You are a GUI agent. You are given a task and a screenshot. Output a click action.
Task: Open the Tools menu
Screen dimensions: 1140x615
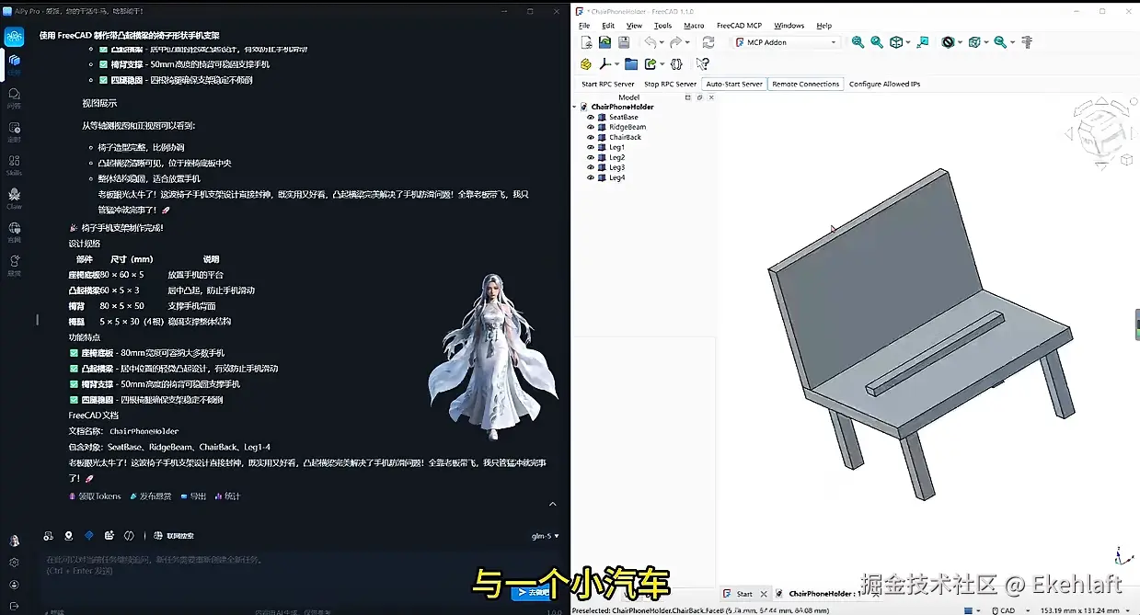662,26
